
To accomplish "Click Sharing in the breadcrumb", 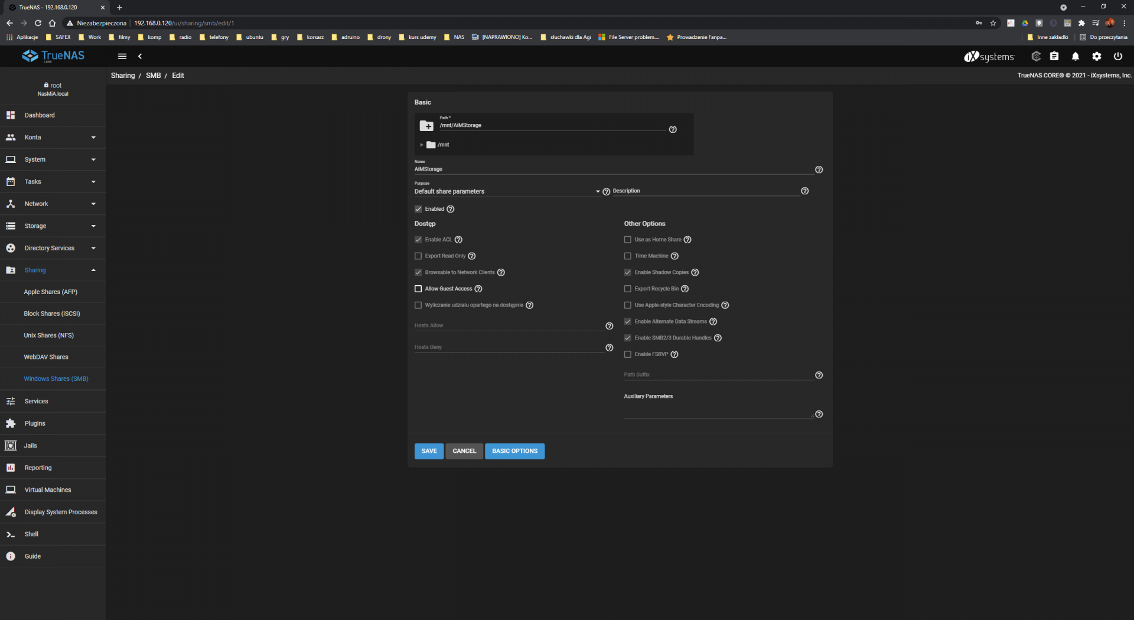I will point(123,76).
